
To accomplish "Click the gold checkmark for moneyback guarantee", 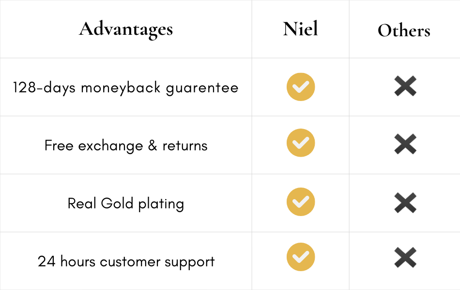I will pos(301,87).
